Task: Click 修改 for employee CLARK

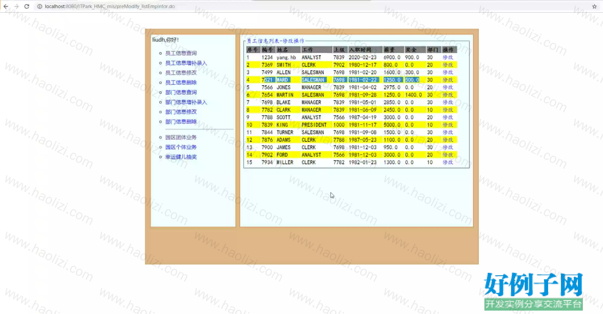Action: (x=448, y=110)
